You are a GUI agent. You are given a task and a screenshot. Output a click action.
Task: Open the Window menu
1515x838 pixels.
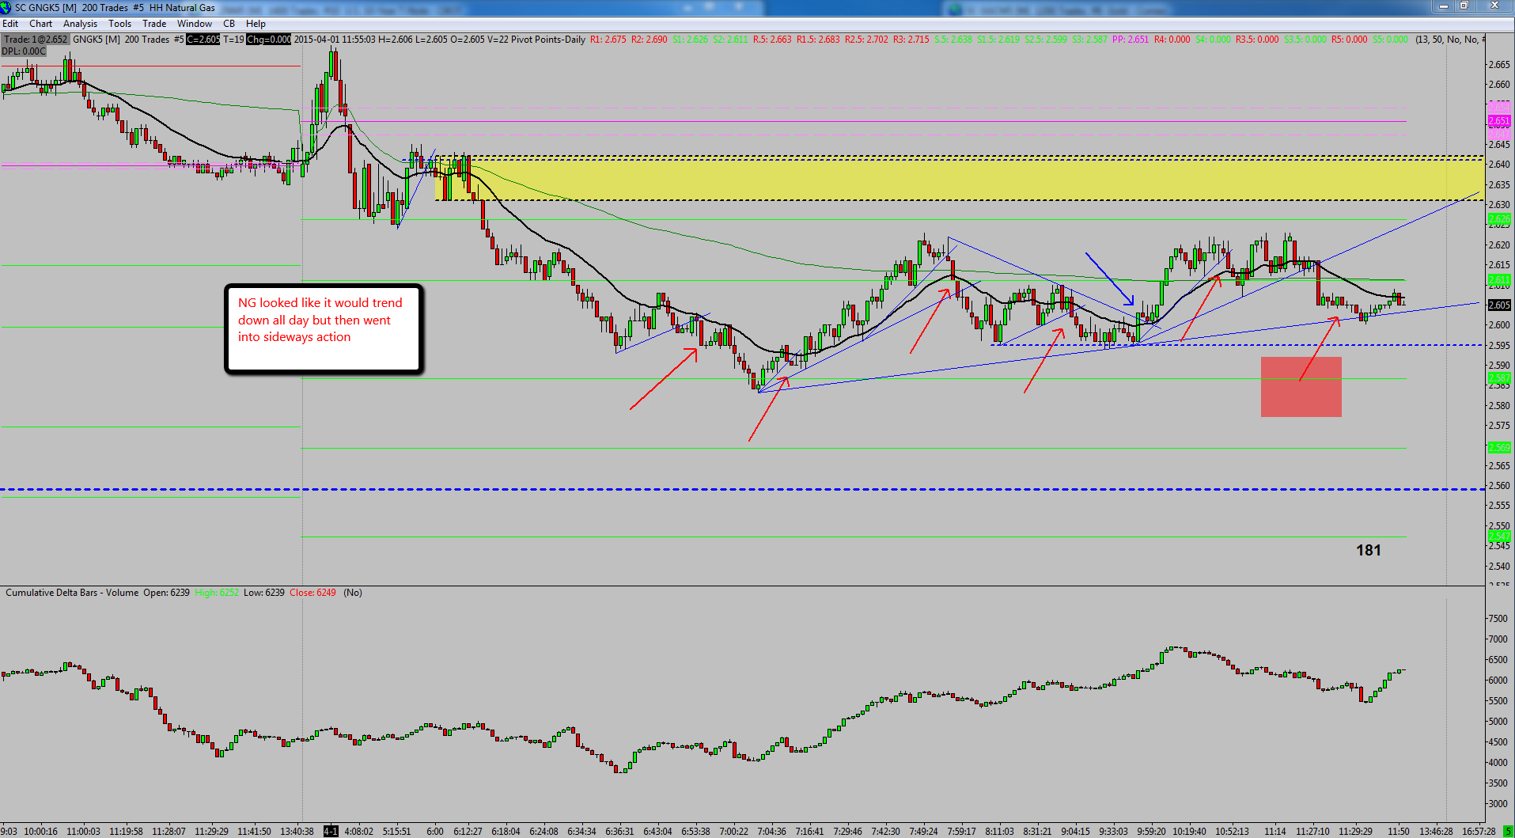click(x=195, y=24)
